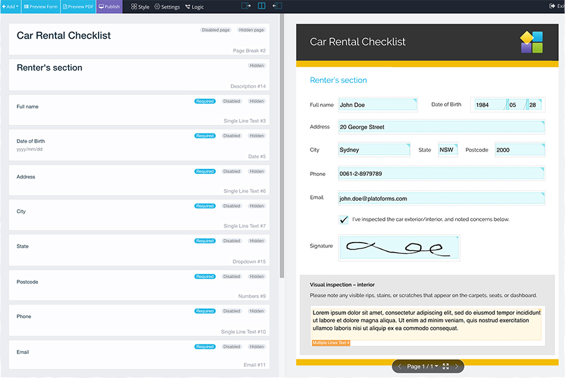The height and width of the screenshot is (378, 565).
Task: Go to previous page using left arrow
Action: pos(400,367)
